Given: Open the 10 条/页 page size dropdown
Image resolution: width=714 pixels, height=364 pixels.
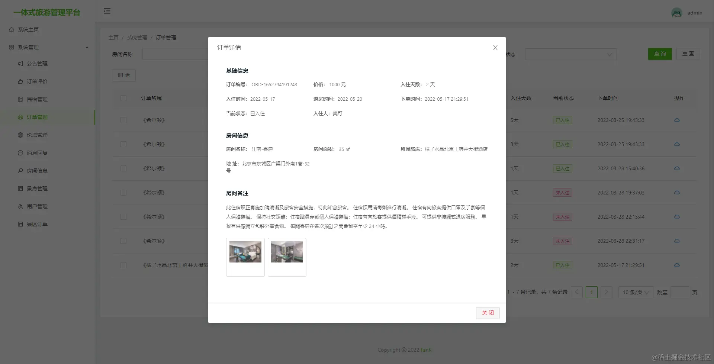Looking at the screenshot, I should pyautogui.click(x=636, y=292).
